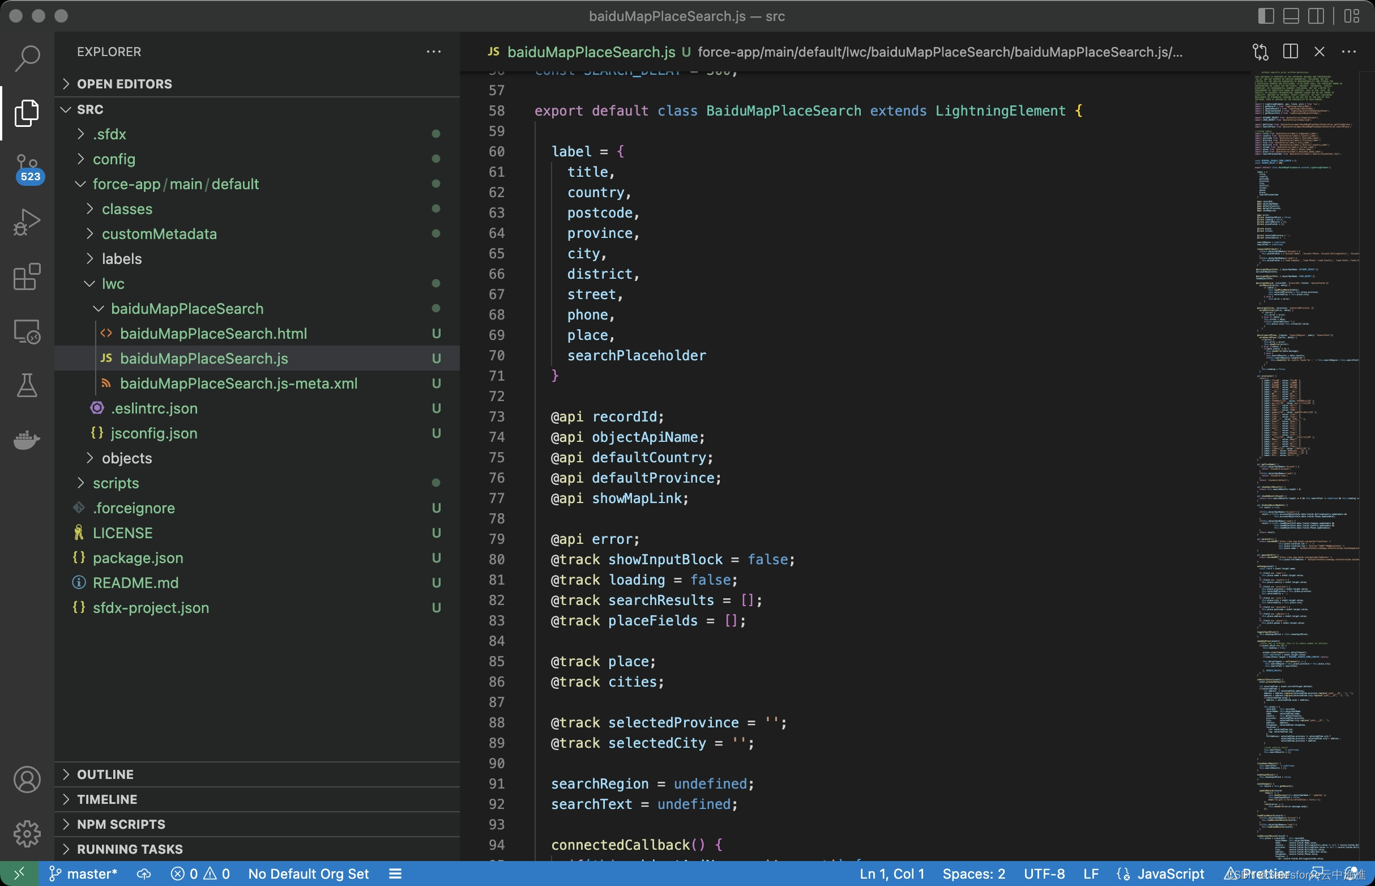This screenshot has height=886, width=1375.
Task: Expand the objects folder
Action: (257, 458)
